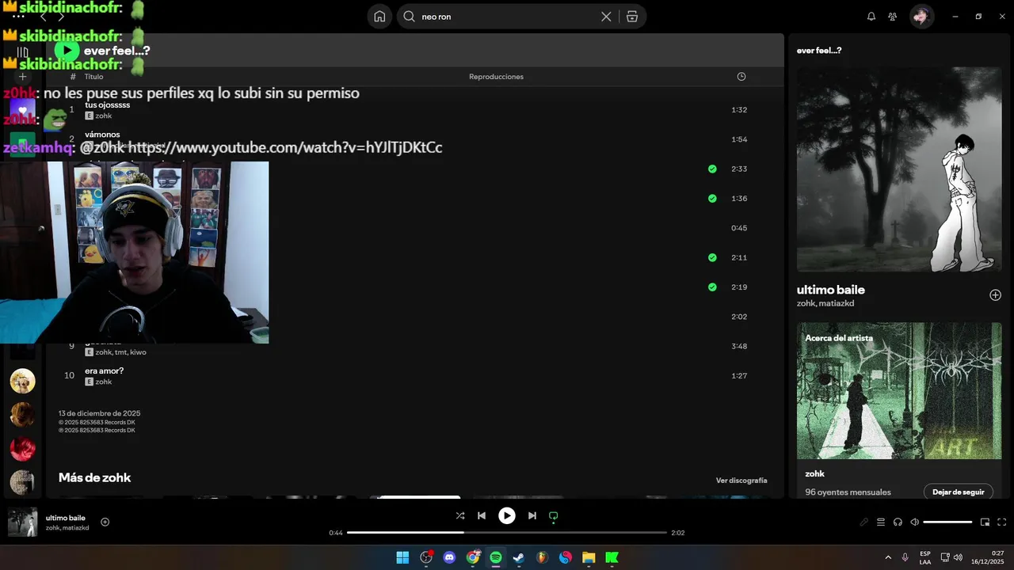Add 'ultimo baile' to library in player bar
The height and width of the screenshot is (570, 1014).
[105, 522]
